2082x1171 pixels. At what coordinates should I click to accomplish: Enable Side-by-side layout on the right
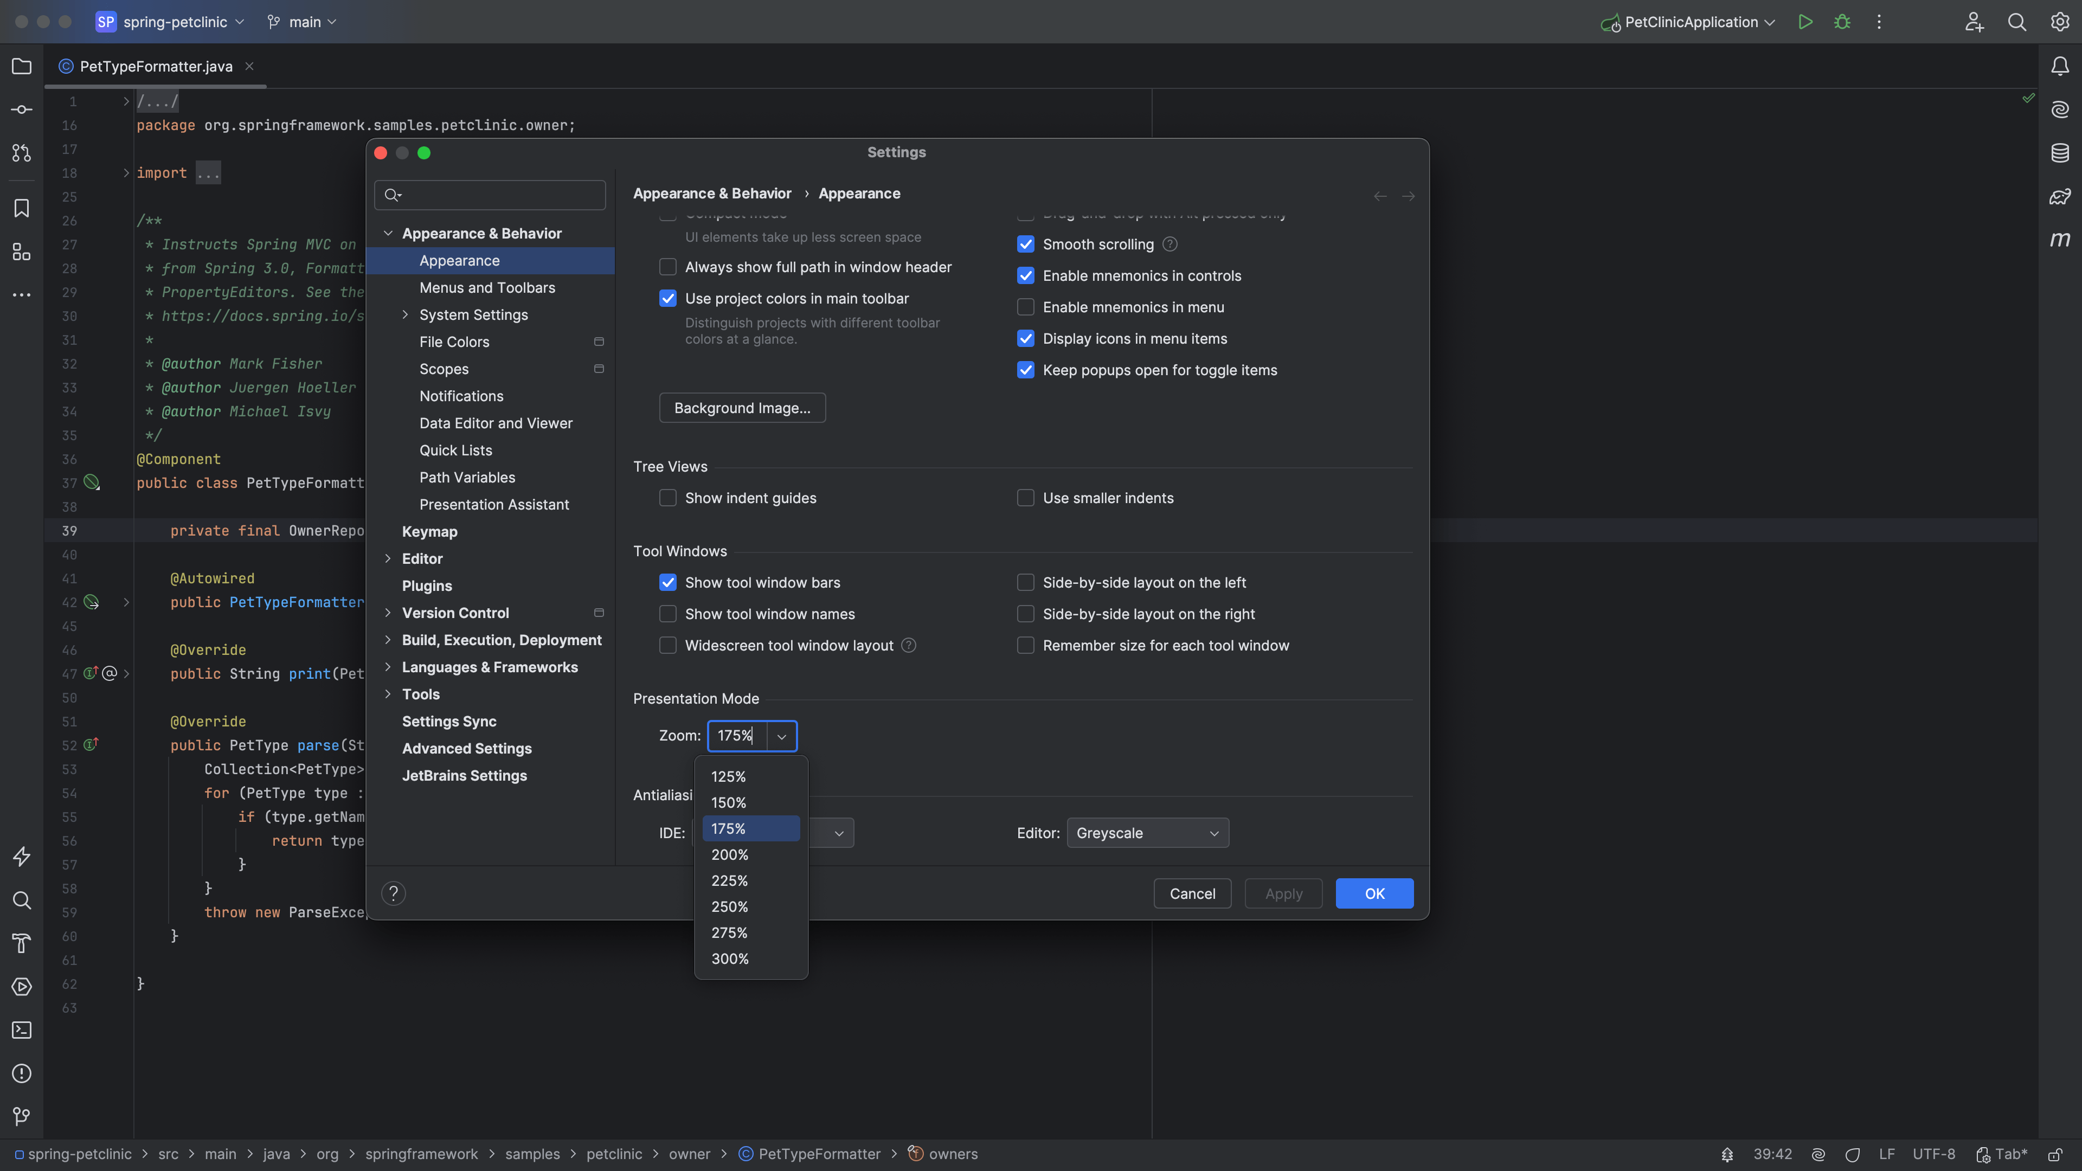click(x=1025, y=614)
